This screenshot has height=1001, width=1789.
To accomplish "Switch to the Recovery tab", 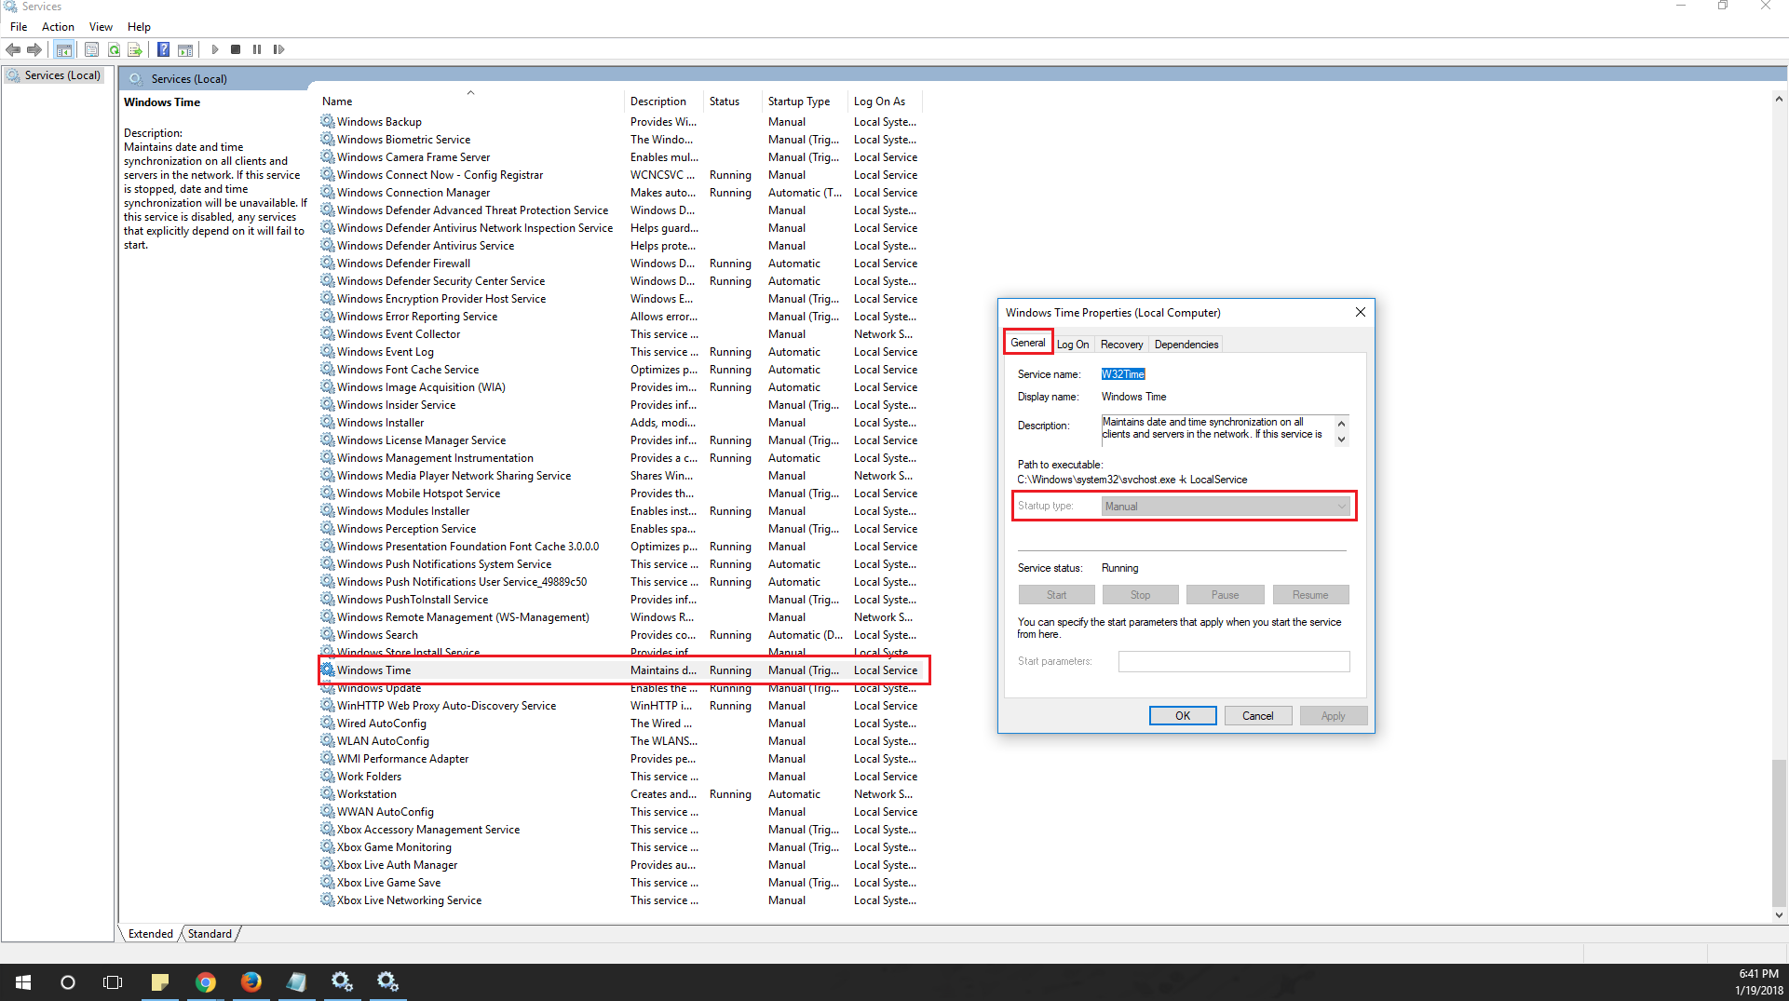I will (1121, 345).
